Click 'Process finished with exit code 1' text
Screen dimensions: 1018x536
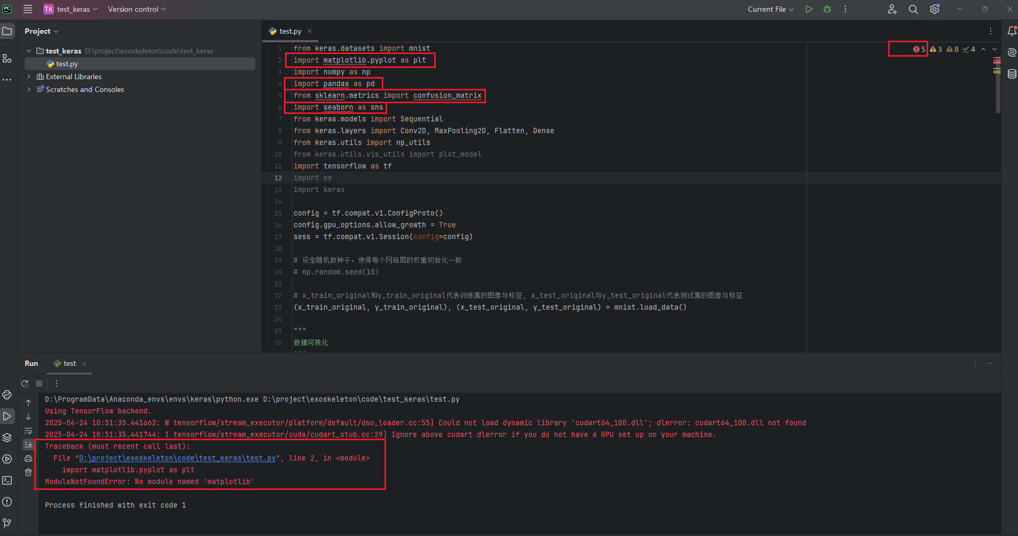115,505
